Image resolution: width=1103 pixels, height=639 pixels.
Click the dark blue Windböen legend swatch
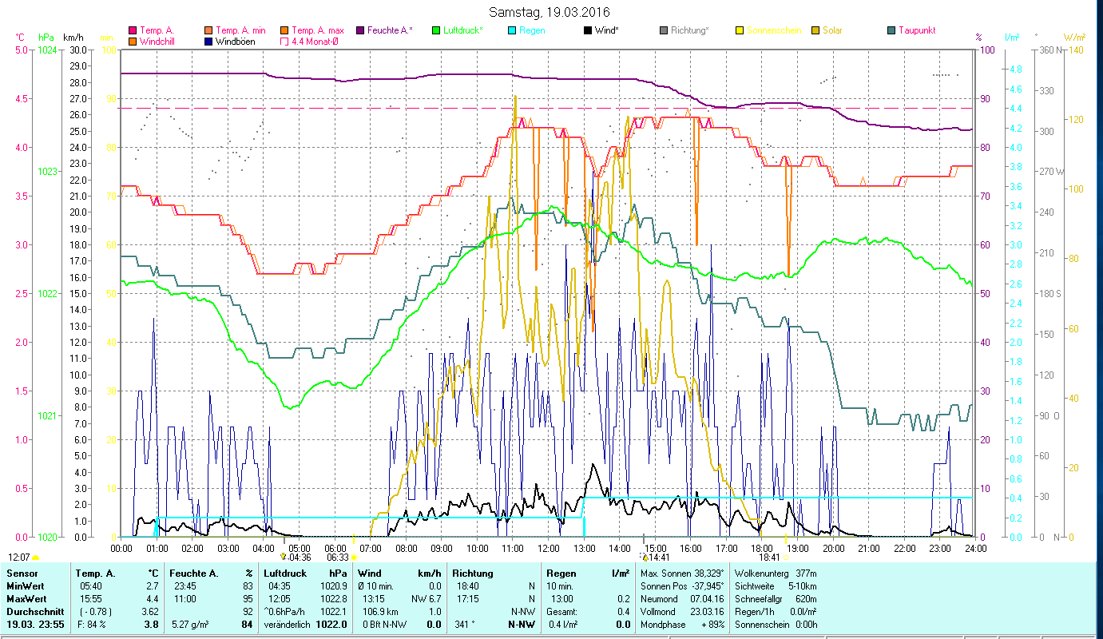pos(208,41)
